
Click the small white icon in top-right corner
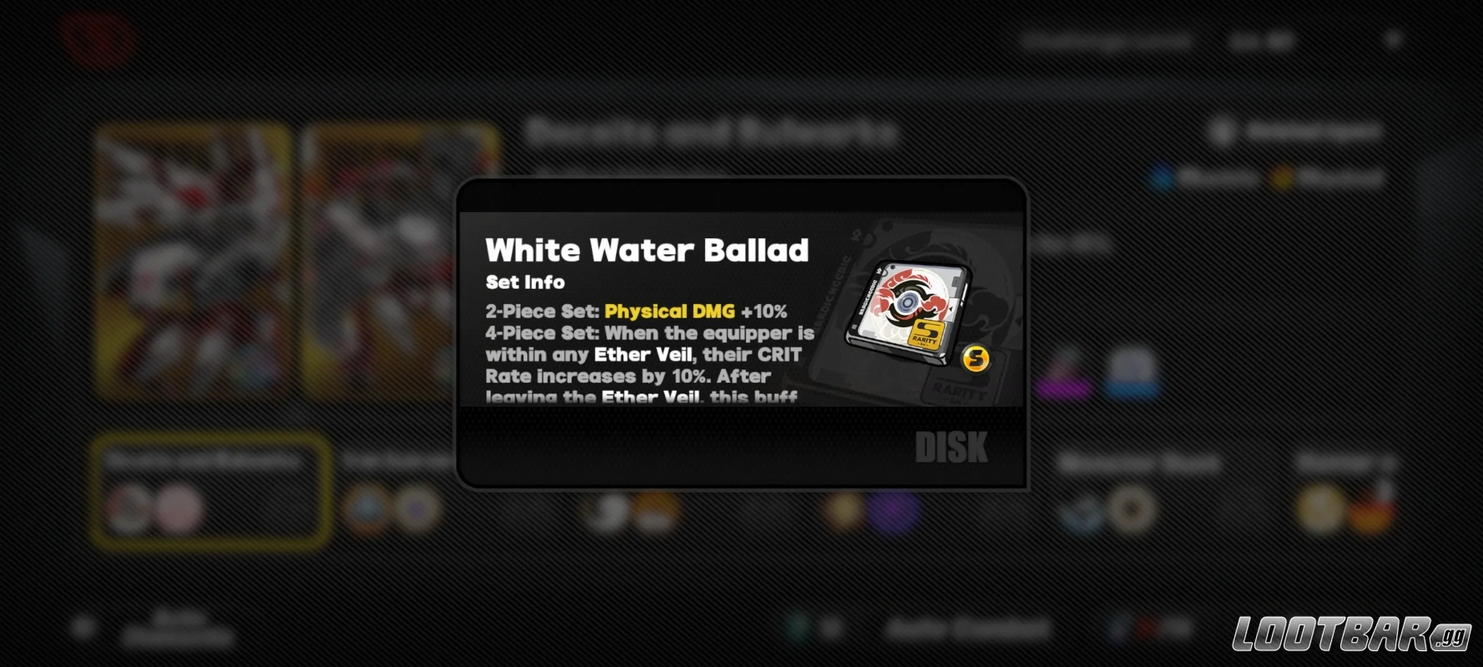click(x=1393, y=39)
